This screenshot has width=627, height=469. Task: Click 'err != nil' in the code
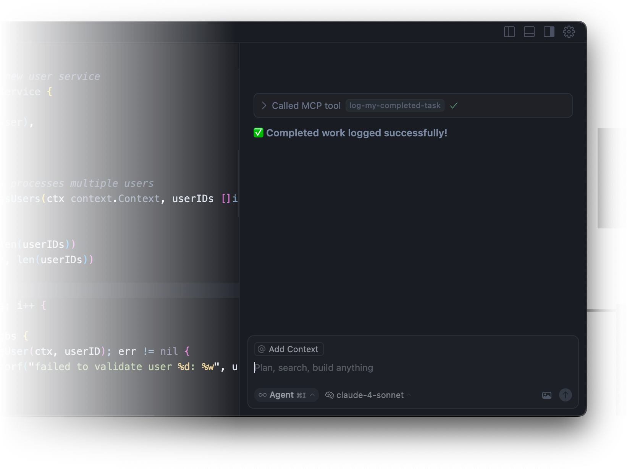148,351
